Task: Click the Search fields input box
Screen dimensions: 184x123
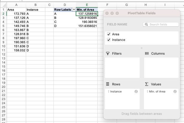Action: tap(161, 25)
